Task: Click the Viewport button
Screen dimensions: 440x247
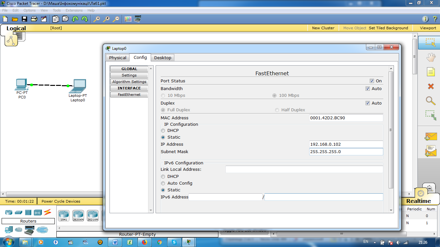Action: pyautogui.click(x=428, y=28)
